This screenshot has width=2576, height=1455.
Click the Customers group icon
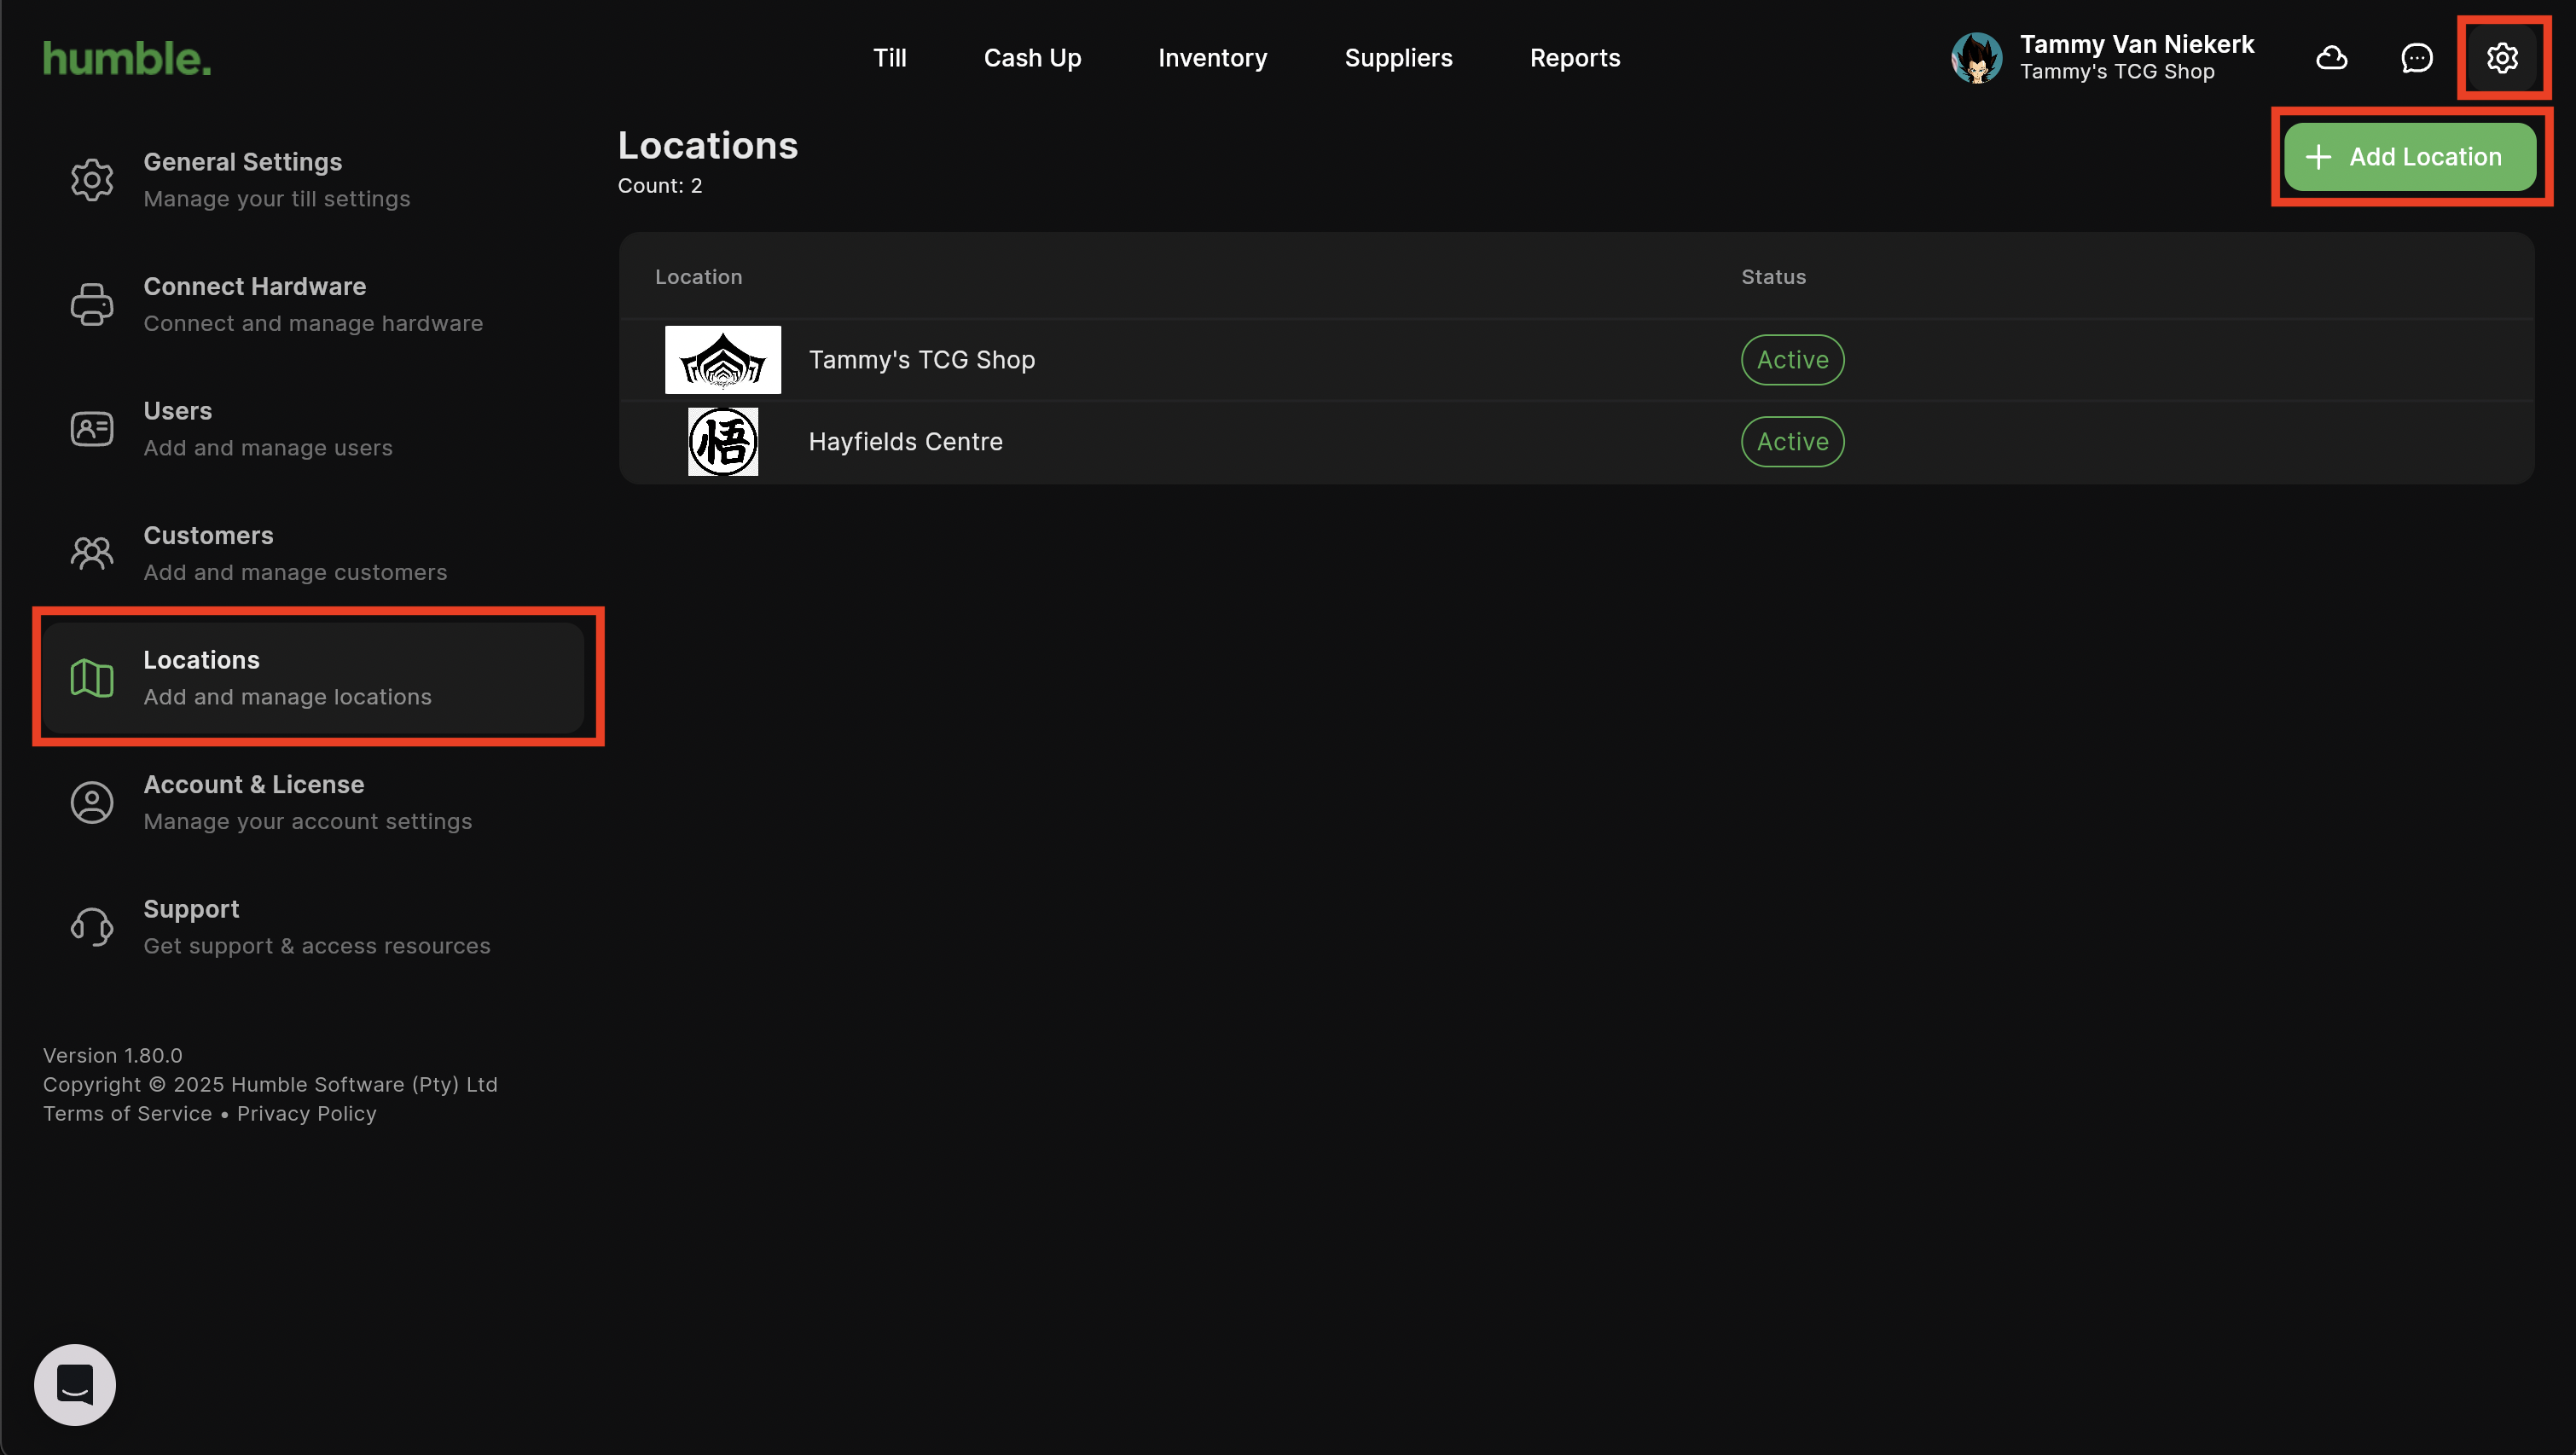click(92, 553)
